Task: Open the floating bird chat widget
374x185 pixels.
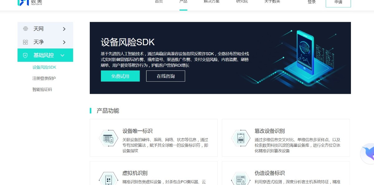Action: click(x=368, y=154)
